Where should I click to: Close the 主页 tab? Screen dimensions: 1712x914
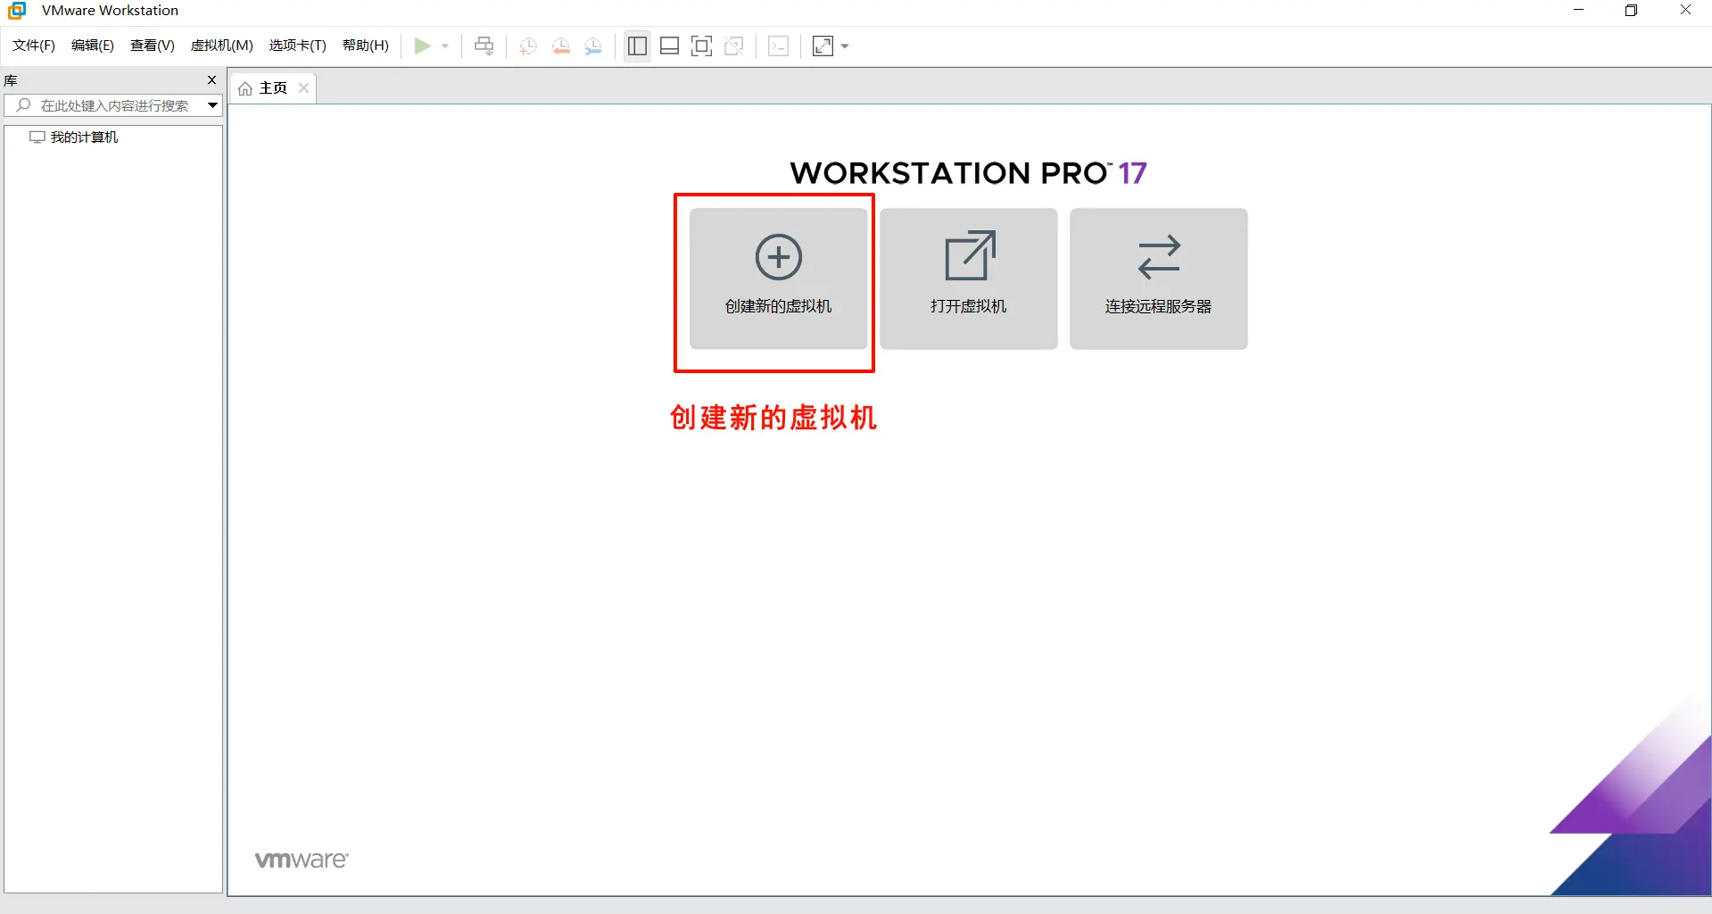coord(304,87)
